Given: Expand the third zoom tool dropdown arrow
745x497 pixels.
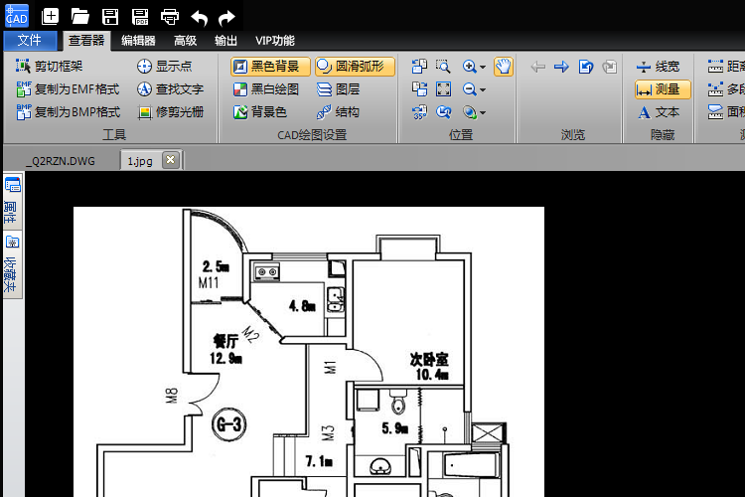Looking at the screenshot, I should (x=483, y=112).
